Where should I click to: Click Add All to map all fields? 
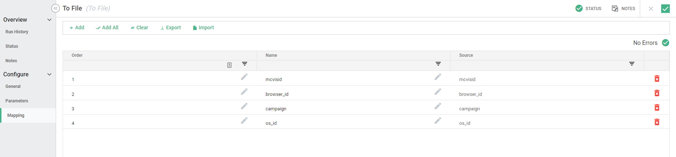pos(107,27)
